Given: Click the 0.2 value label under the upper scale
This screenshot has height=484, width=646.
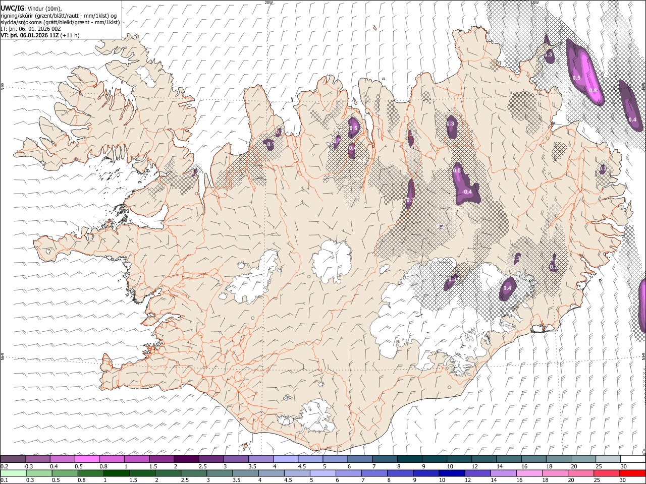Looking at the screenshot, I should (x=4, y=466).
